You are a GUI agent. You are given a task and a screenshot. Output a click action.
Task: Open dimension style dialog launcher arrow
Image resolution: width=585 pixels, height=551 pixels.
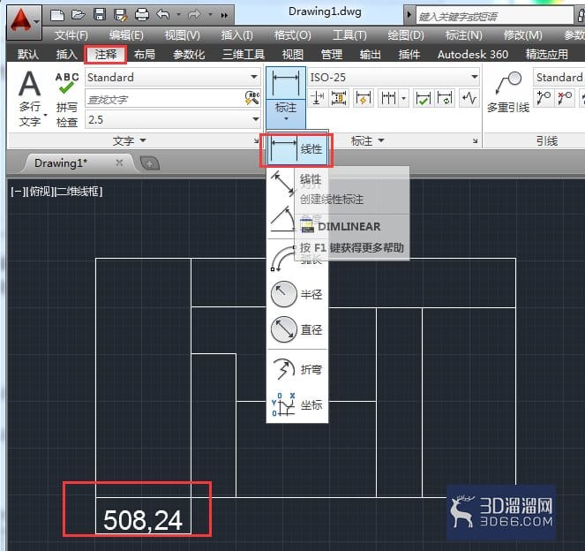(475, 140)
